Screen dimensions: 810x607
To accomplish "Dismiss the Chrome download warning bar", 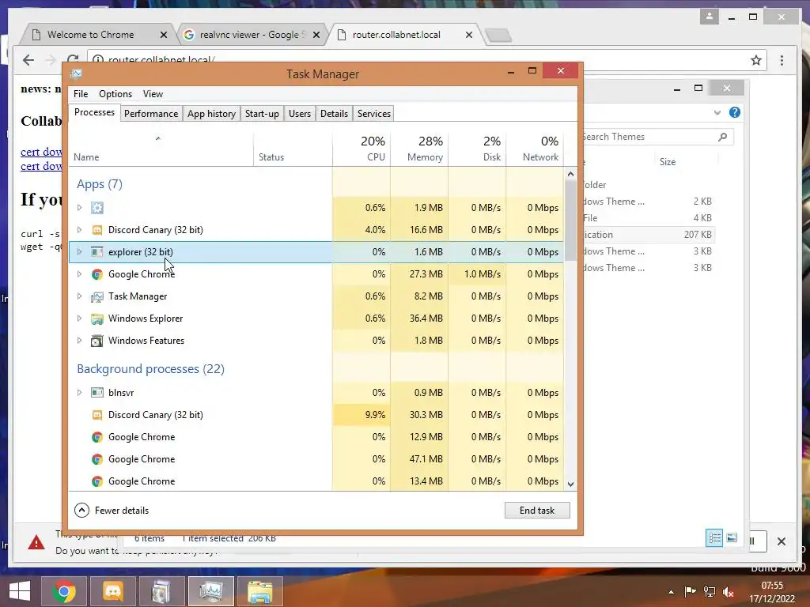I will pyautogui.click(x=782, y=541).
